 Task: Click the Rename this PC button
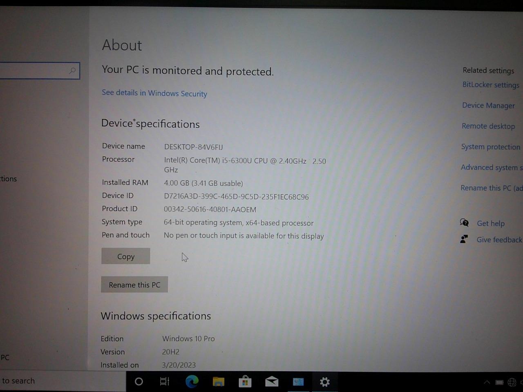pos(134,285)
